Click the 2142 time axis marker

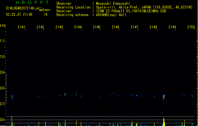[40, 27]
